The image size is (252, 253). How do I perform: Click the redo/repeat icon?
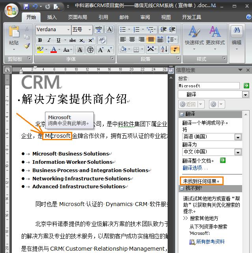click(48, 6)
